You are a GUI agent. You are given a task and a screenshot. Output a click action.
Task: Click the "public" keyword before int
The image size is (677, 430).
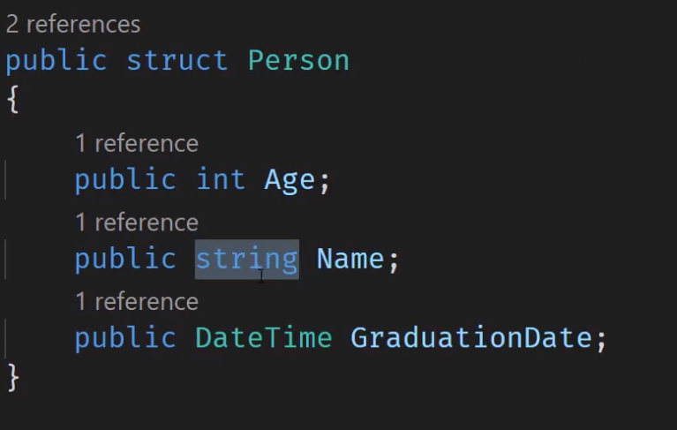[125, 180]
